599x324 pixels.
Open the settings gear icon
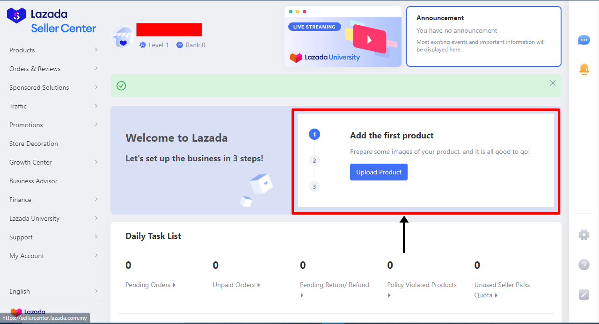(x=584, y=235)
